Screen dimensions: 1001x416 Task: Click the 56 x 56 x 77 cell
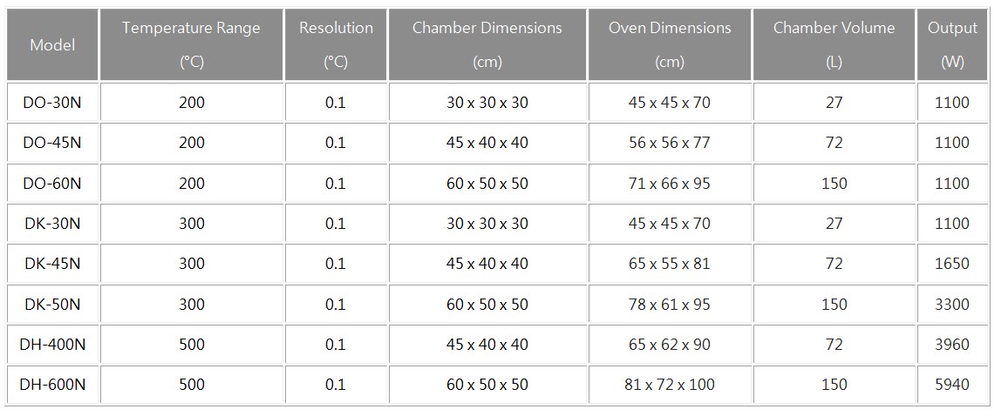point(670,143)
